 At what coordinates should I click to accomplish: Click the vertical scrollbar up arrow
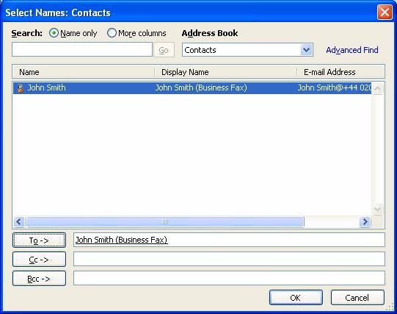coord(377,88)
